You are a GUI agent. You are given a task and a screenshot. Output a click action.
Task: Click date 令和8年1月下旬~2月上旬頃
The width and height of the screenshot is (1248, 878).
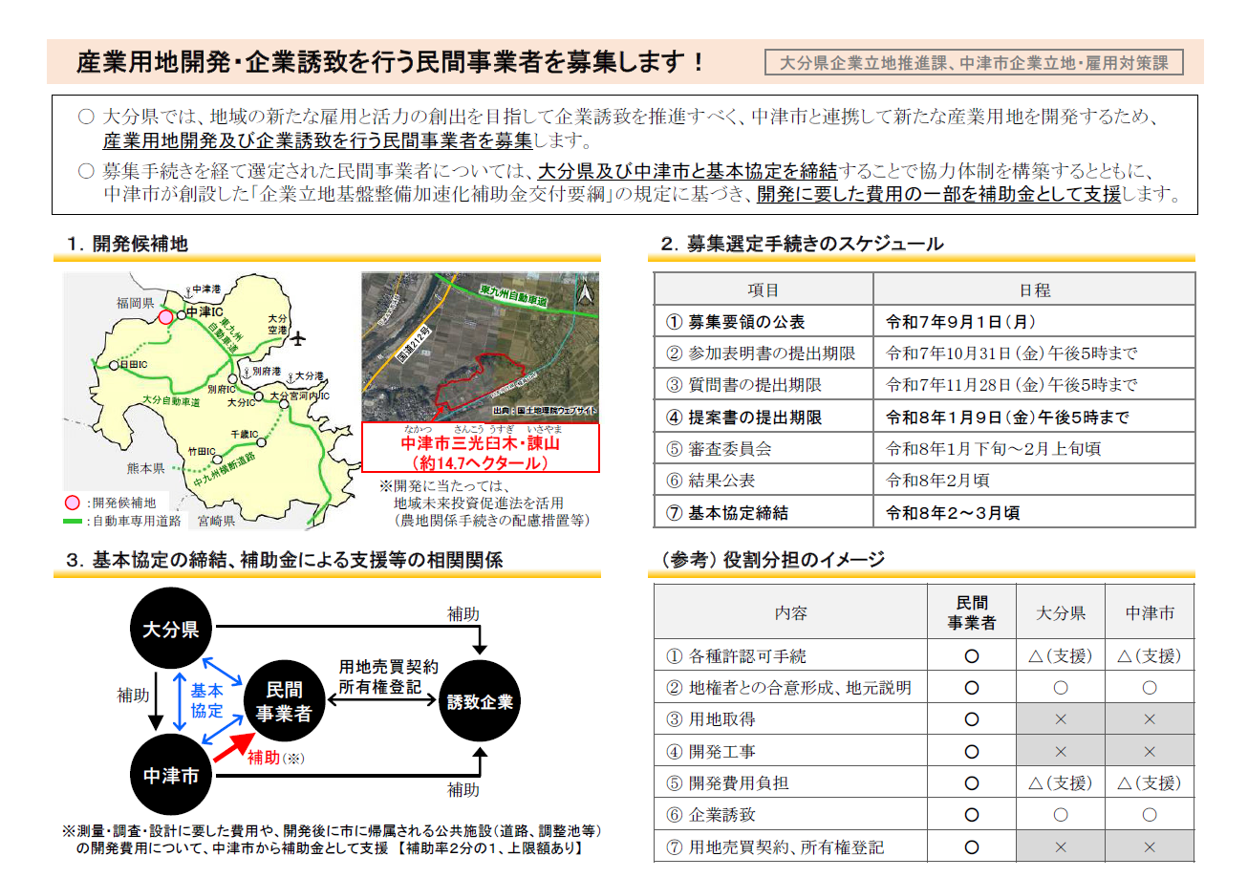(x=994, y=449)
